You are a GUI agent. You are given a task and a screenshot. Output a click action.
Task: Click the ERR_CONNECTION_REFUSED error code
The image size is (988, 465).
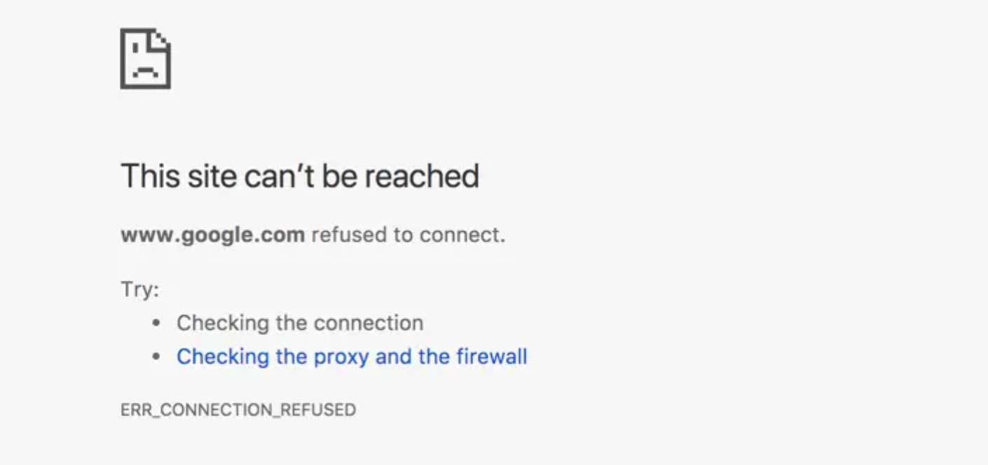(238, 410)
